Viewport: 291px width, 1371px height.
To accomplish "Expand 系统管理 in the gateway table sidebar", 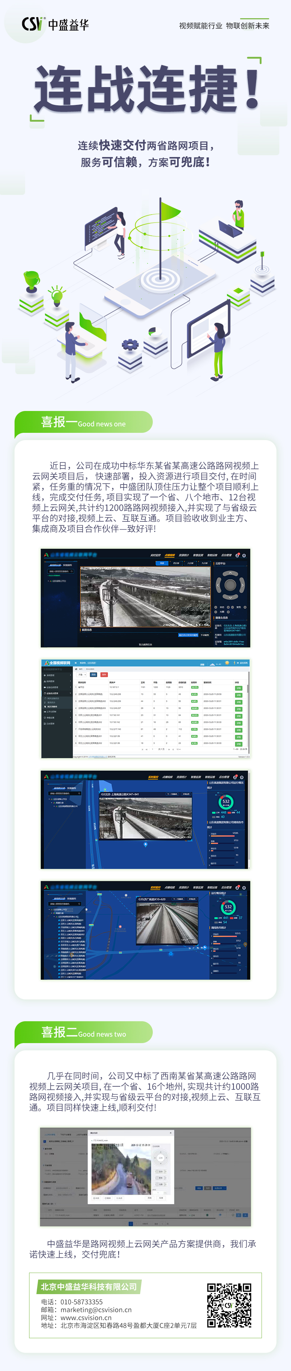I will tap(57, 675).
